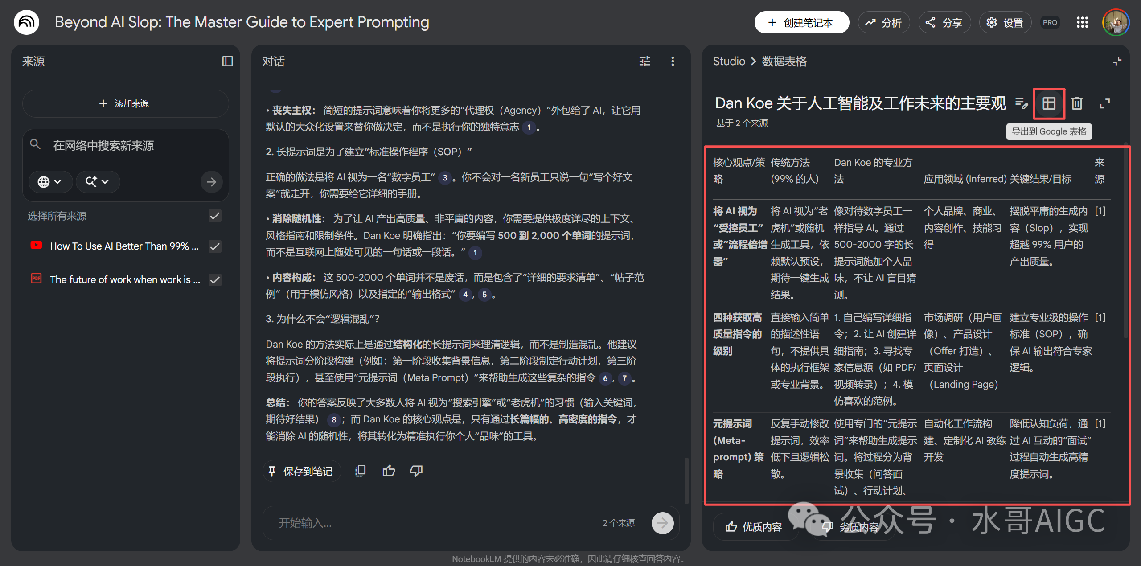The height and width of the screenshot is (566, 1141).
Task: Click the export to Google Sheets icon
Action: click(x=1049, y=104)
